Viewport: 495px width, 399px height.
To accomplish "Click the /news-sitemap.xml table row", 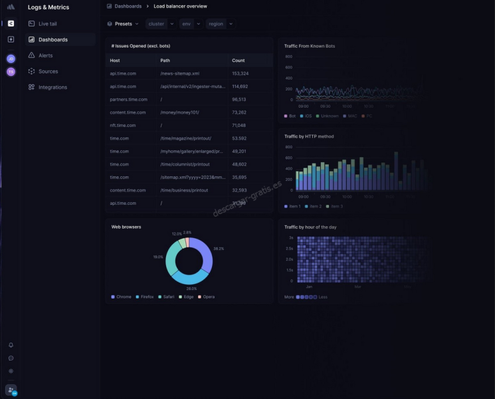I will 179,73.
